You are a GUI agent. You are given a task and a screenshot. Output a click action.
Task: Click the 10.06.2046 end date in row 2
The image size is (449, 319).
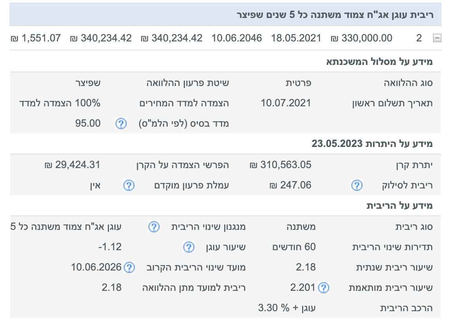pos(237,38)
